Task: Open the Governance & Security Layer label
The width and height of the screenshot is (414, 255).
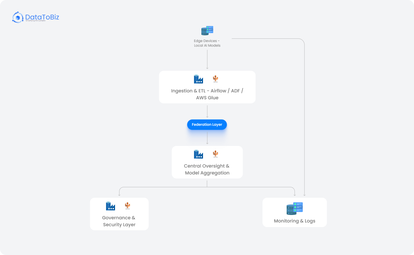Action: tap(119, 221)
